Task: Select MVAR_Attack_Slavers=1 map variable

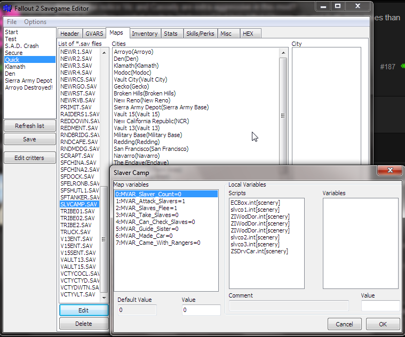Action: tap(166, 201)
